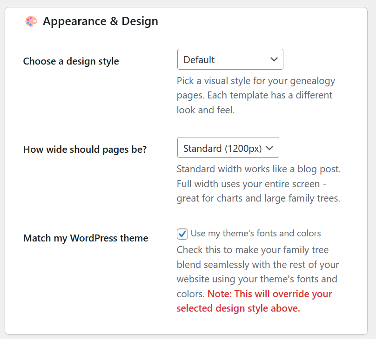Screen dimensions: 376x339
Task: Click the "How wide should pages be?" label
Action: [85, 150]
